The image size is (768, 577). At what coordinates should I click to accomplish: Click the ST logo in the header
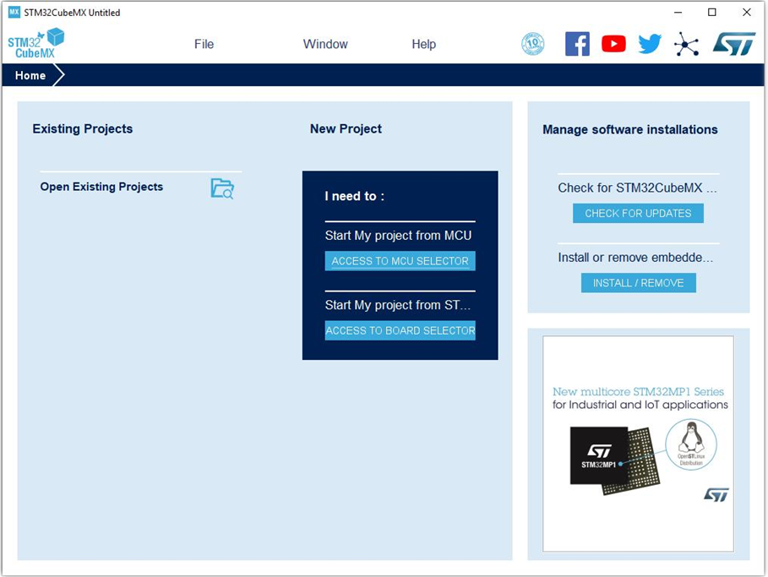coord(733,44)
